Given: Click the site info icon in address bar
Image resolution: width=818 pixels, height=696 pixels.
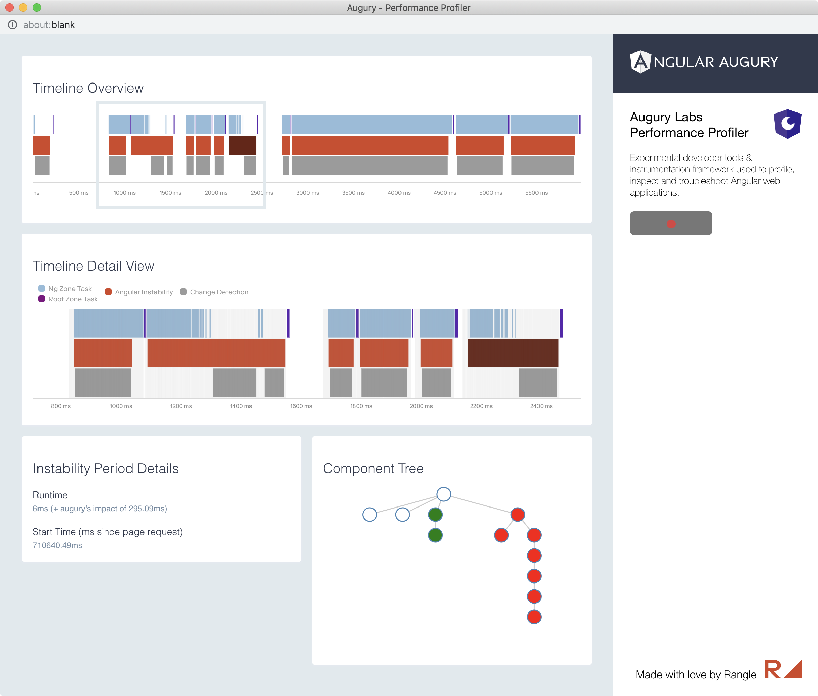Looking at the screenshot, I should point(13,25).
